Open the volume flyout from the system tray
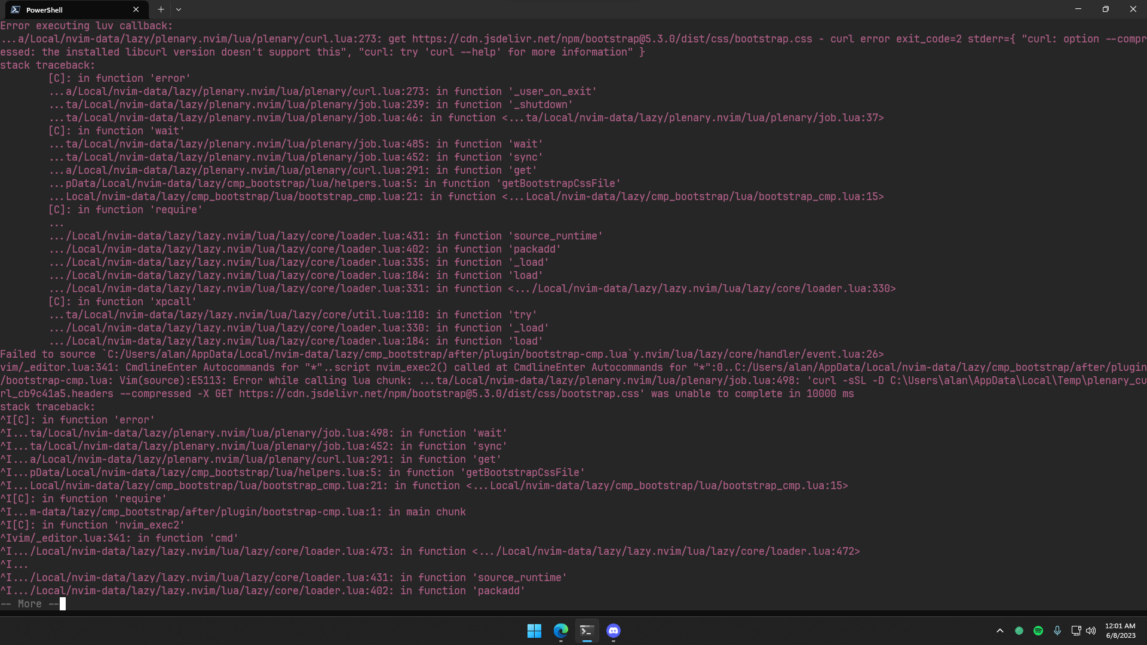This screenshot has height=645, width=1147. click(1091, 631)
